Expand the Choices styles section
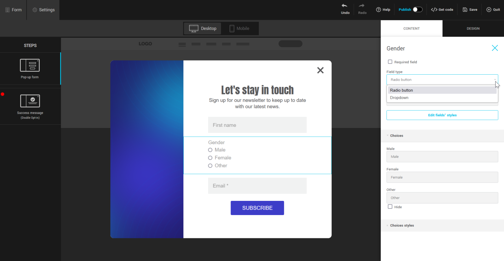The image size is (504, 261). coord(402,225)
